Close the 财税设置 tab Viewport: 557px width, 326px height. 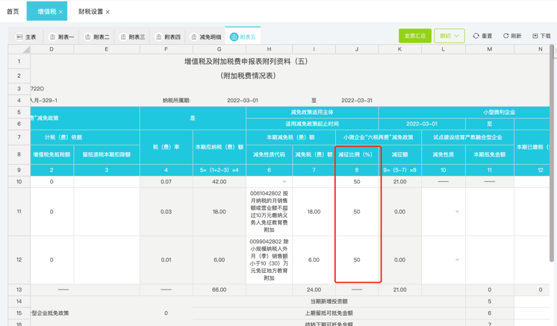coord(108,12)
